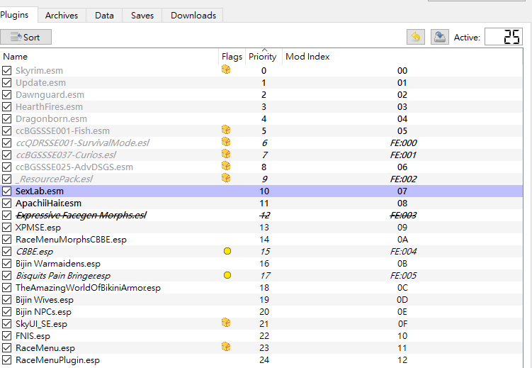The image size is (532, 368).
Task: Select the Dragonborn.esm plugin name
Action: coord(51,119)
